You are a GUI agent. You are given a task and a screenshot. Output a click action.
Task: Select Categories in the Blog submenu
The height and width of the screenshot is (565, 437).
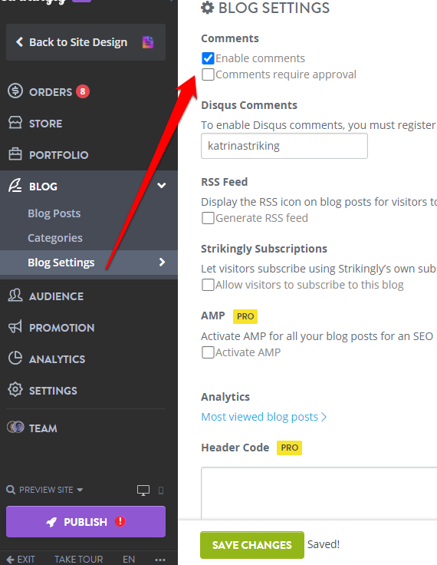[55, 238]
